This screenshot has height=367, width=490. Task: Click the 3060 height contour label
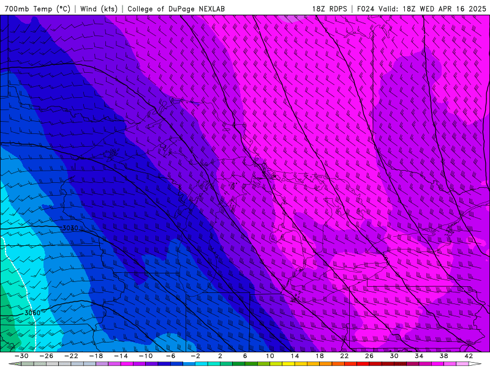[x=32, y=313]
